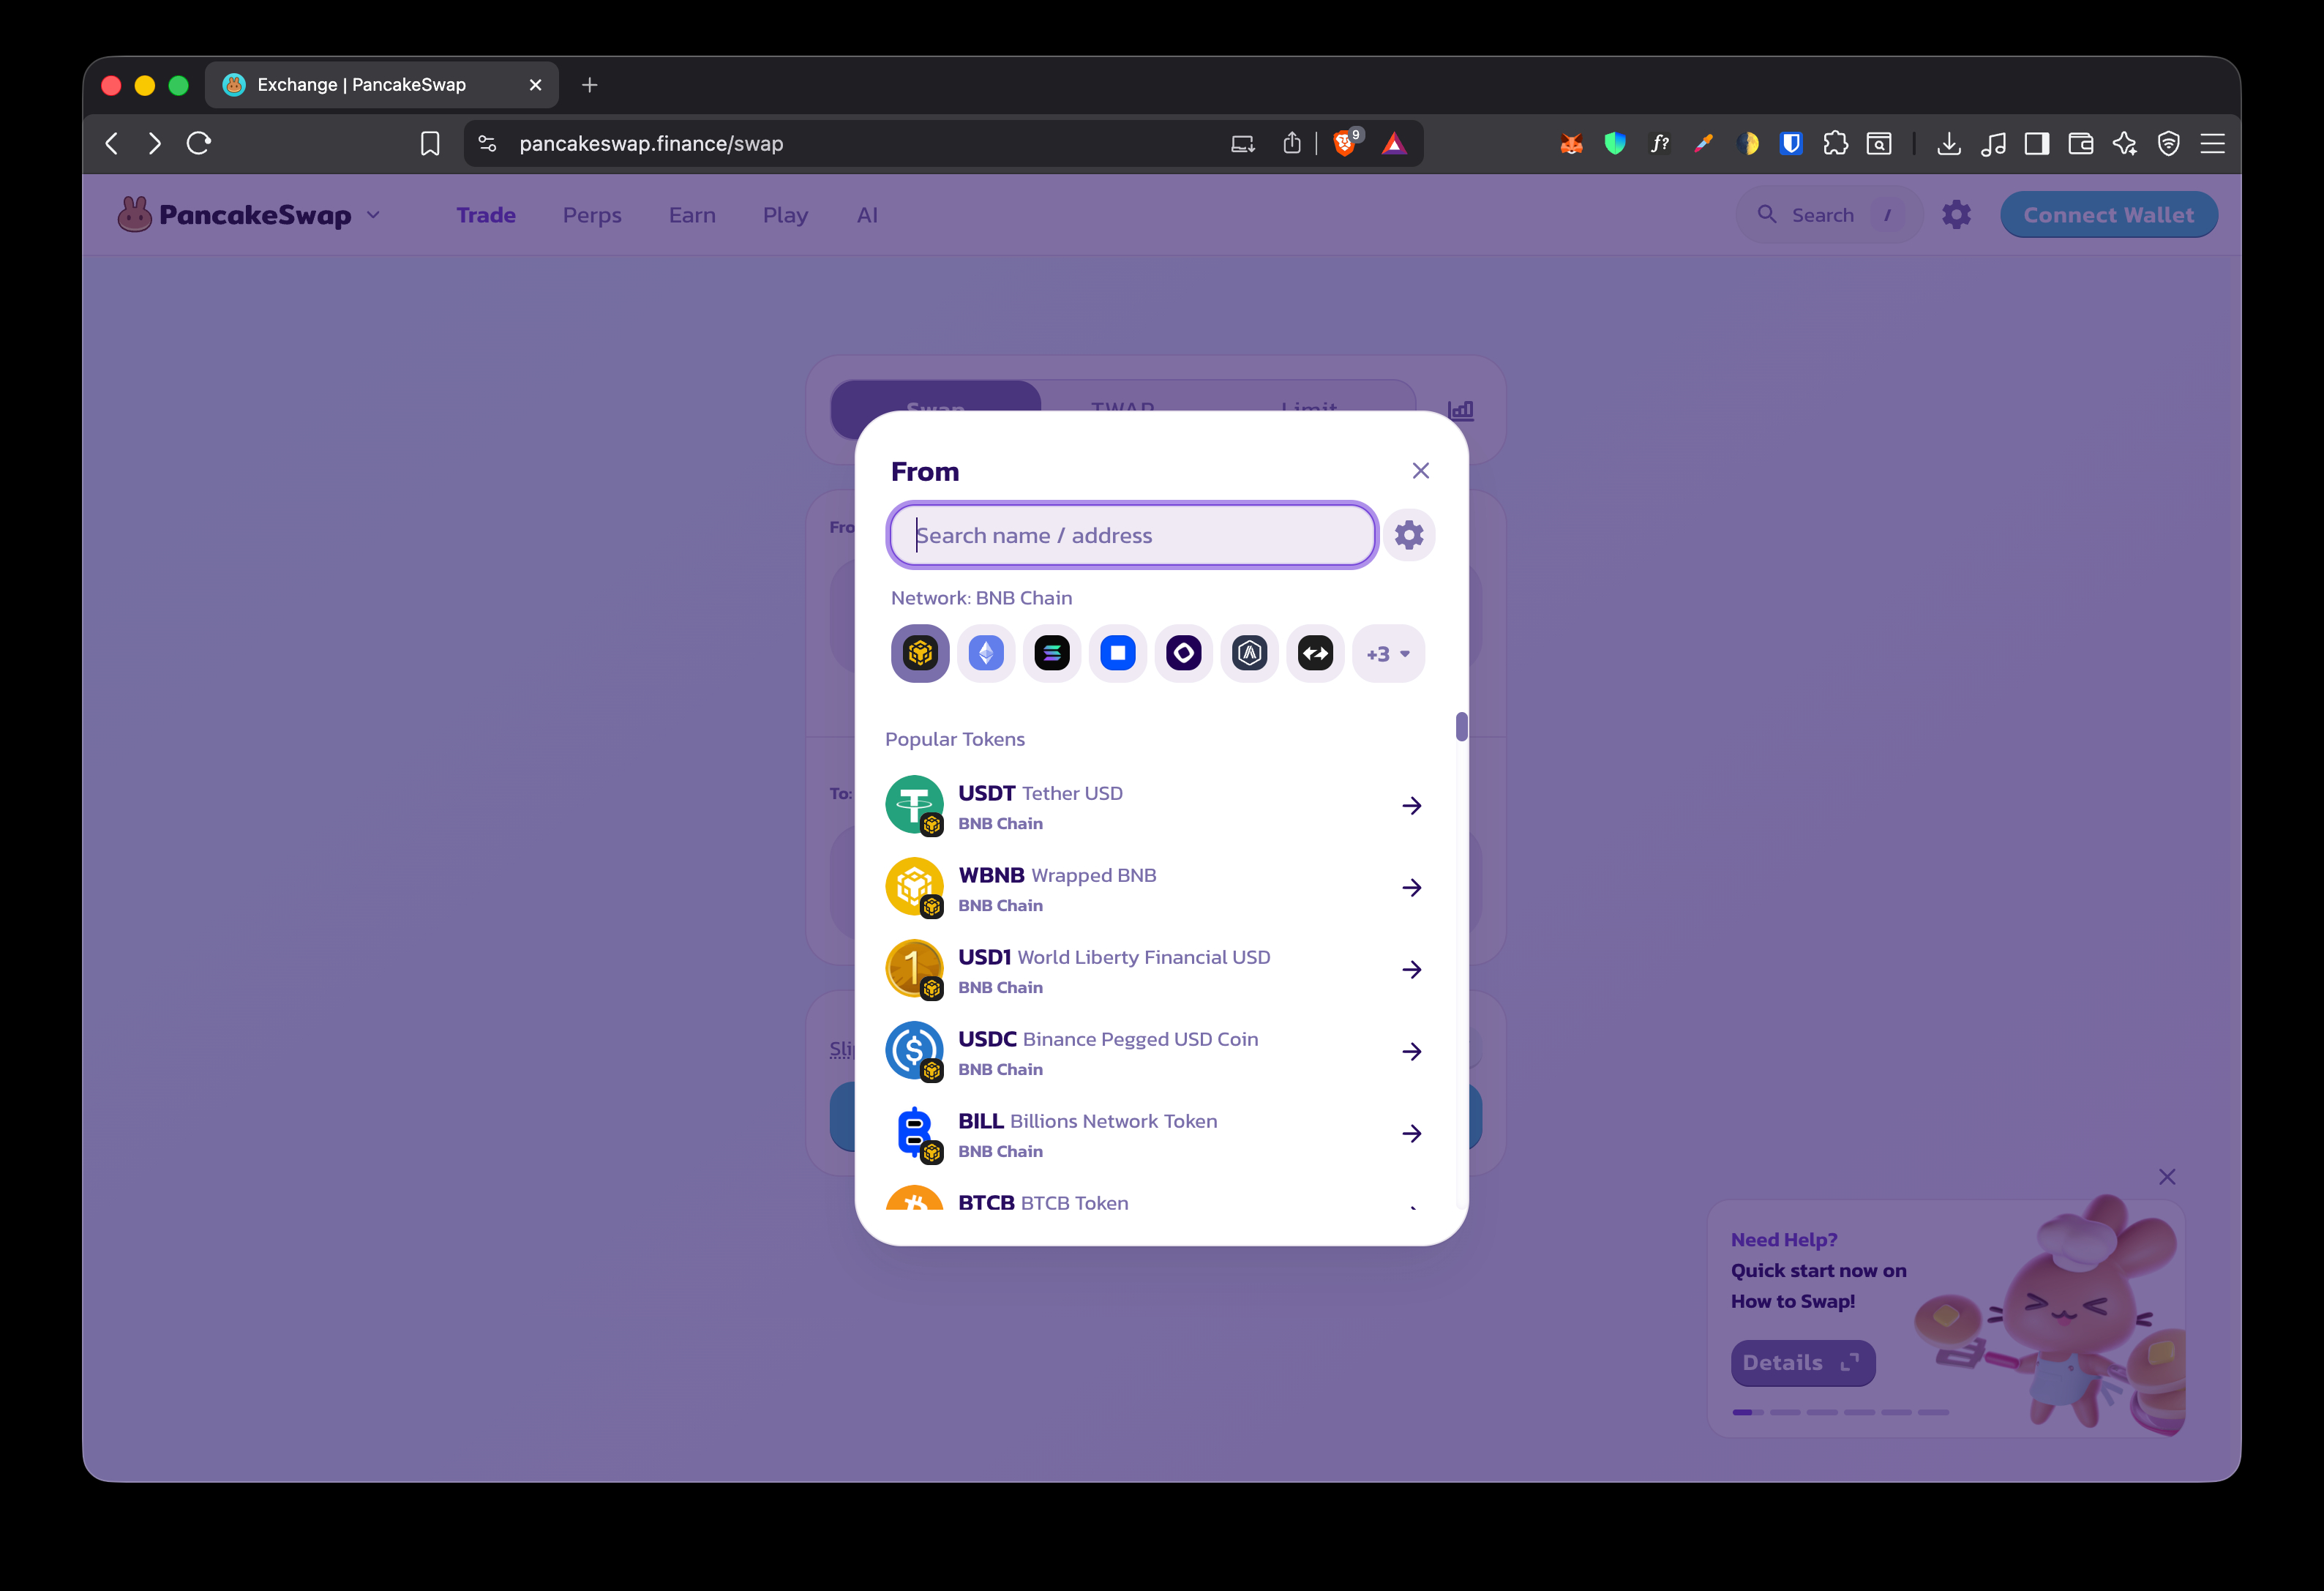Open the Trade menu
Image resolution: width=2324 pixels, height=1591 pixels.
[x=486, y=215]
